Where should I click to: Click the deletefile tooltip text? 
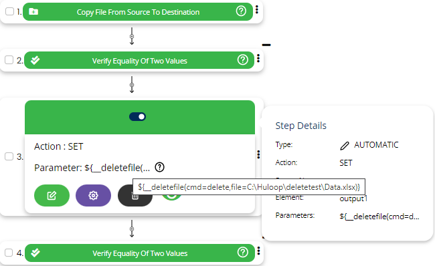(249, 187)
